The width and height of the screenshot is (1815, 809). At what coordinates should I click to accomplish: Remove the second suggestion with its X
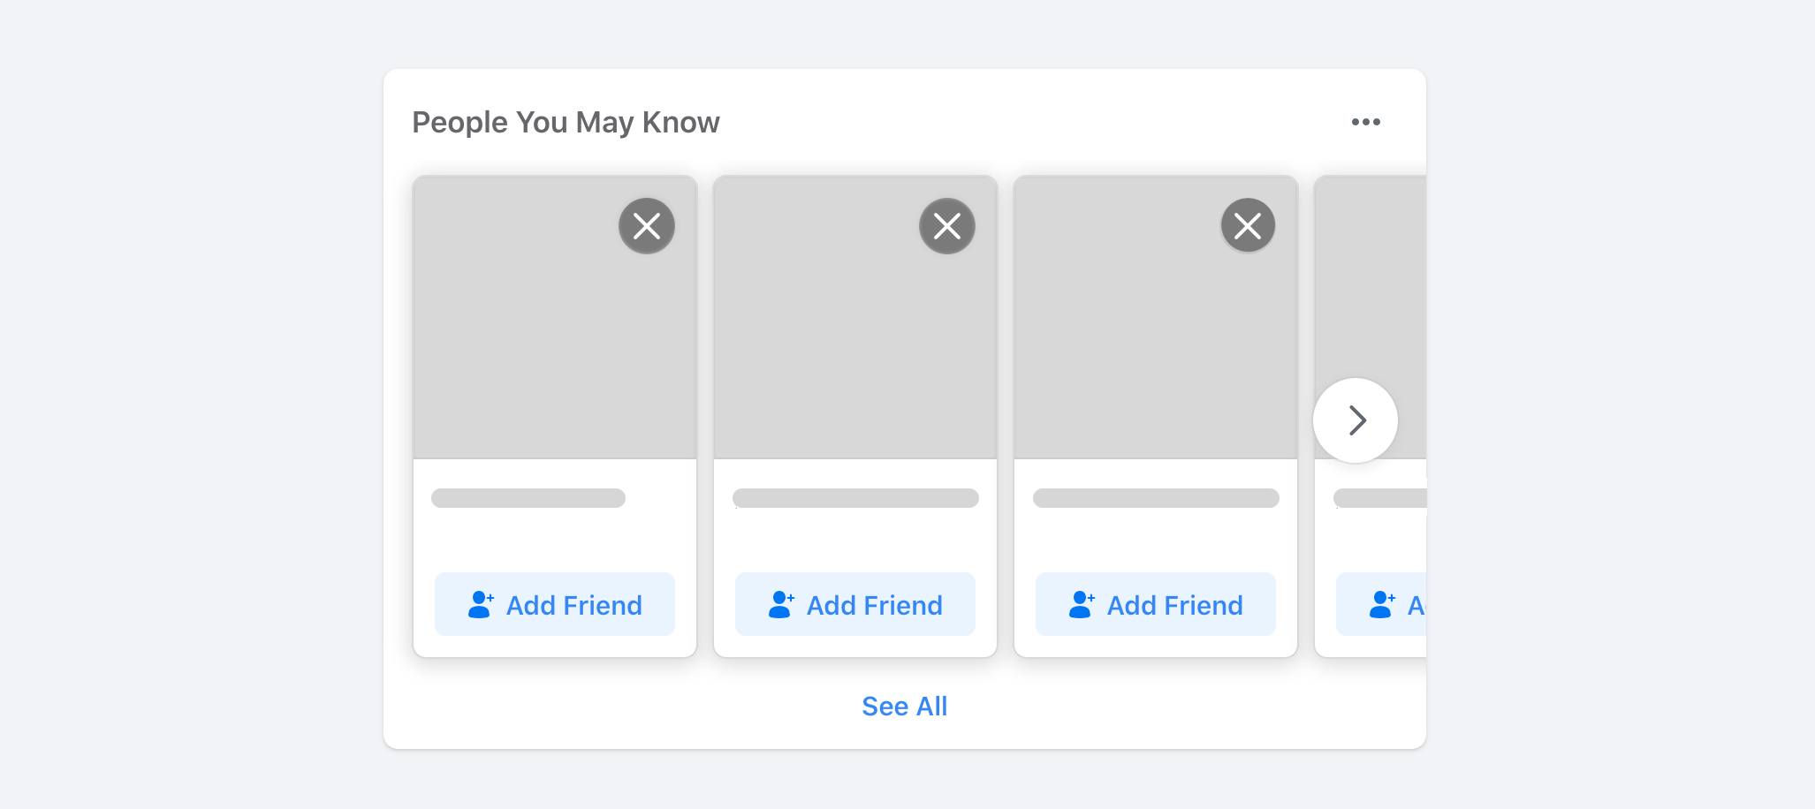point(947,226)
